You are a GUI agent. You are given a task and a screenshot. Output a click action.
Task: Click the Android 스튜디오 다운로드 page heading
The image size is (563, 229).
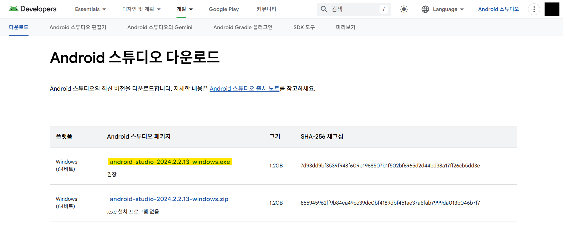(135, 57)
